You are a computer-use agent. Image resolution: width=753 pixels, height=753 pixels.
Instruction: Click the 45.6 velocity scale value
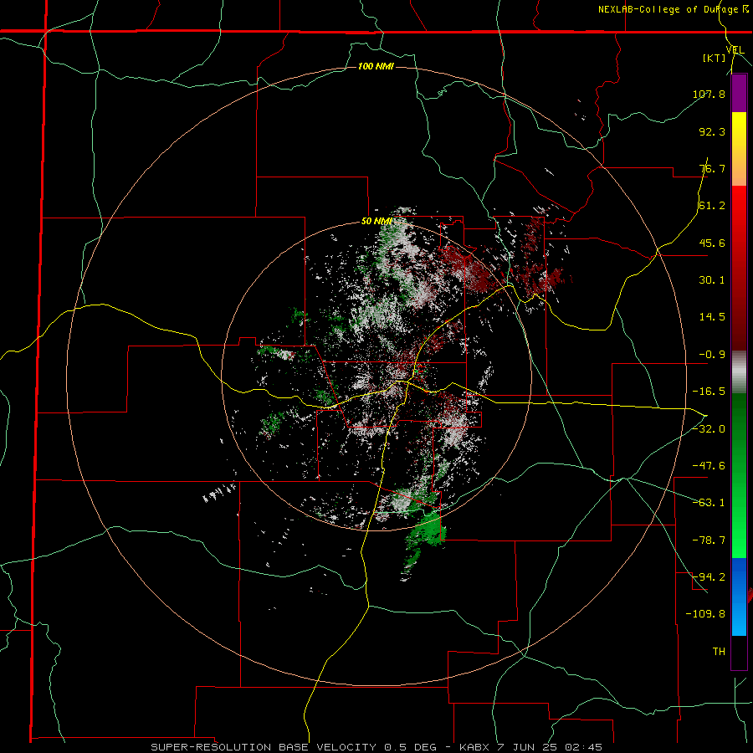click(712, 243)
